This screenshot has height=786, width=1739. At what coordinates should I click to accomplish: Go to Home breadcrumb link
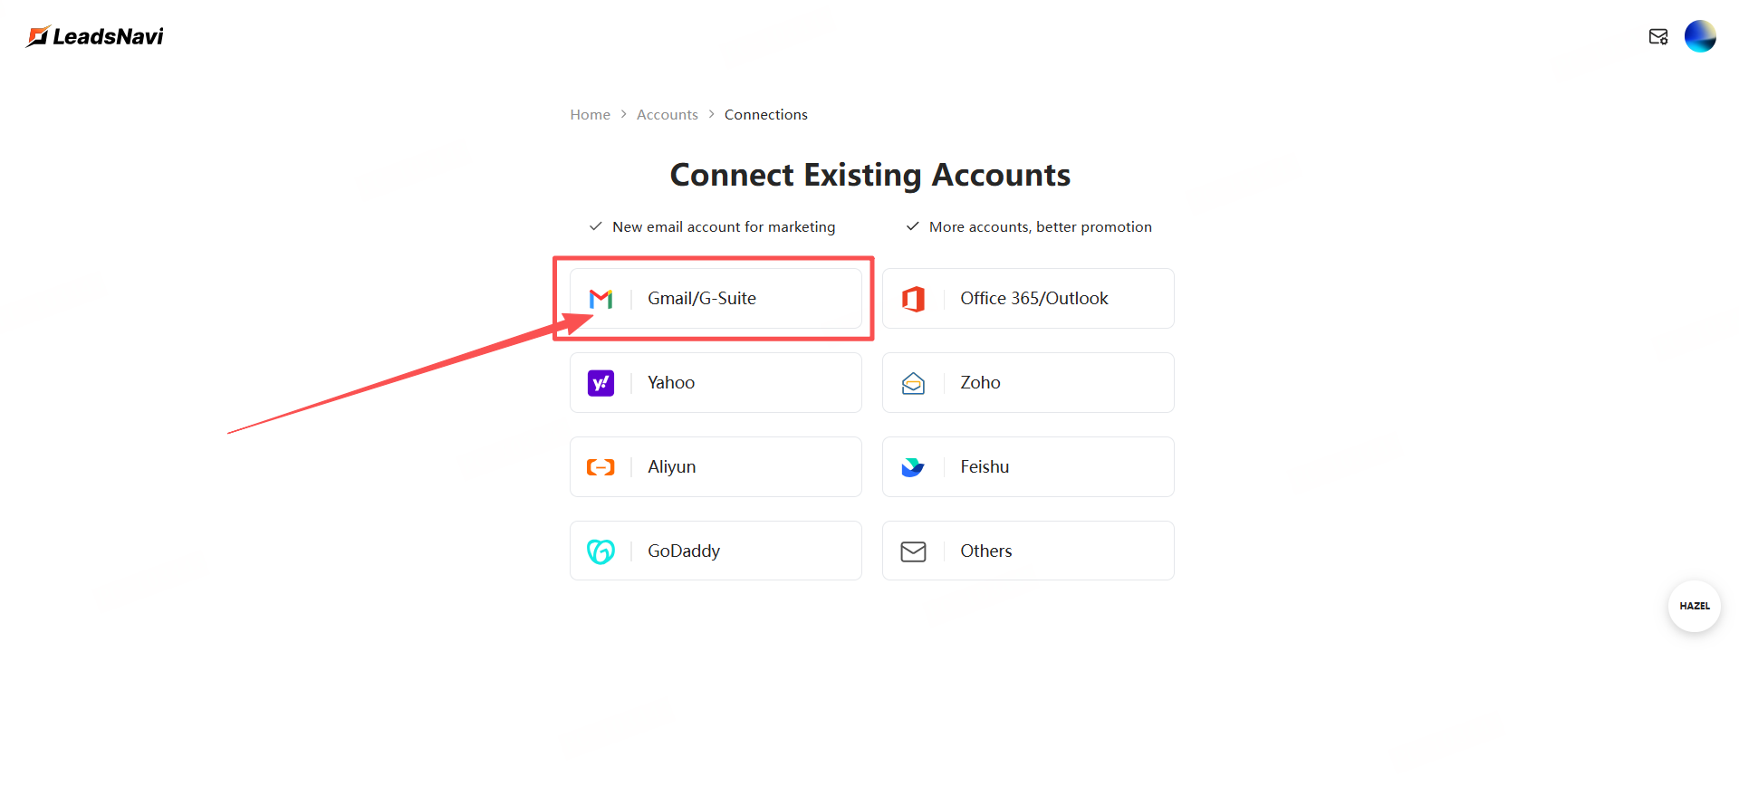click(x=590, y=115)
